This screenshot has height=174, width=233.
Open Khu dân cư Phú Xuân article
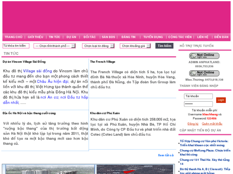coord(105,113)
